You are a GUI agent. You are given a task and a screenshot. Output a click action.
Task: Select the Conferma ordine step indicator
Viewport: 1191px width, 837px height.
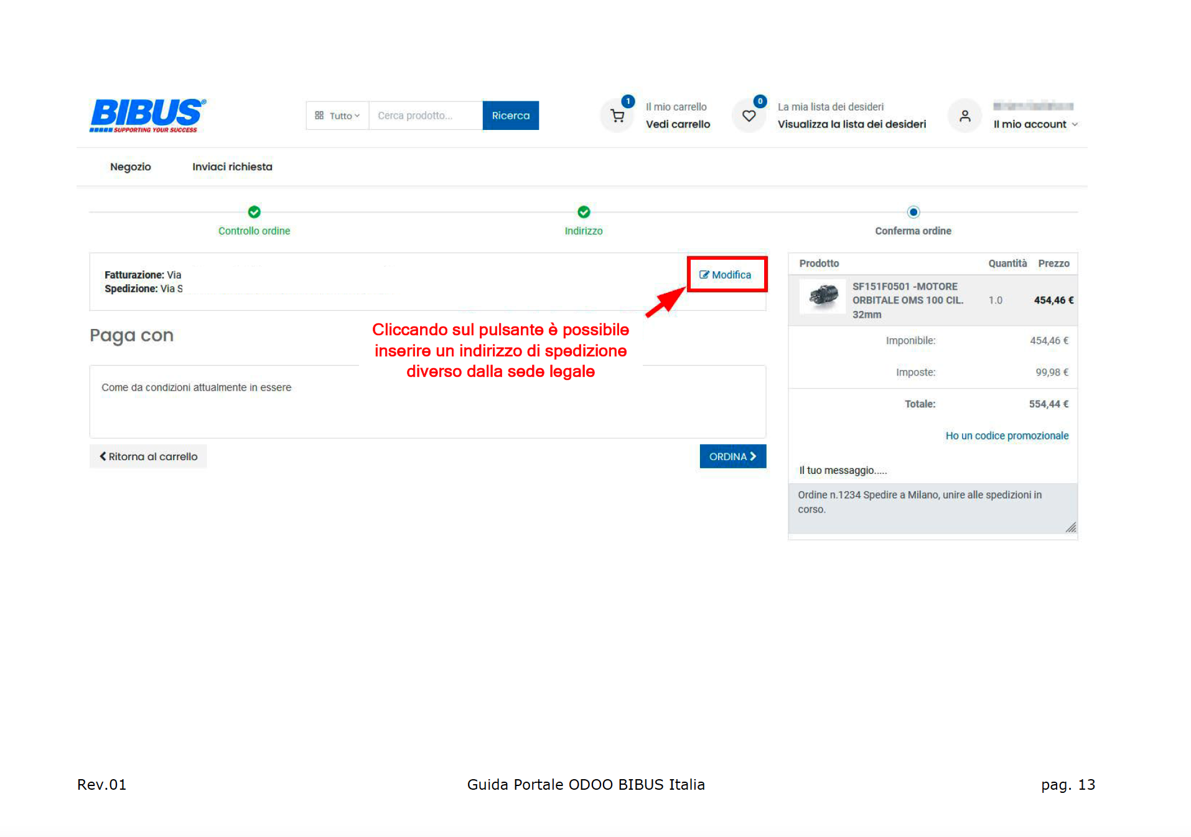point(912,212)
